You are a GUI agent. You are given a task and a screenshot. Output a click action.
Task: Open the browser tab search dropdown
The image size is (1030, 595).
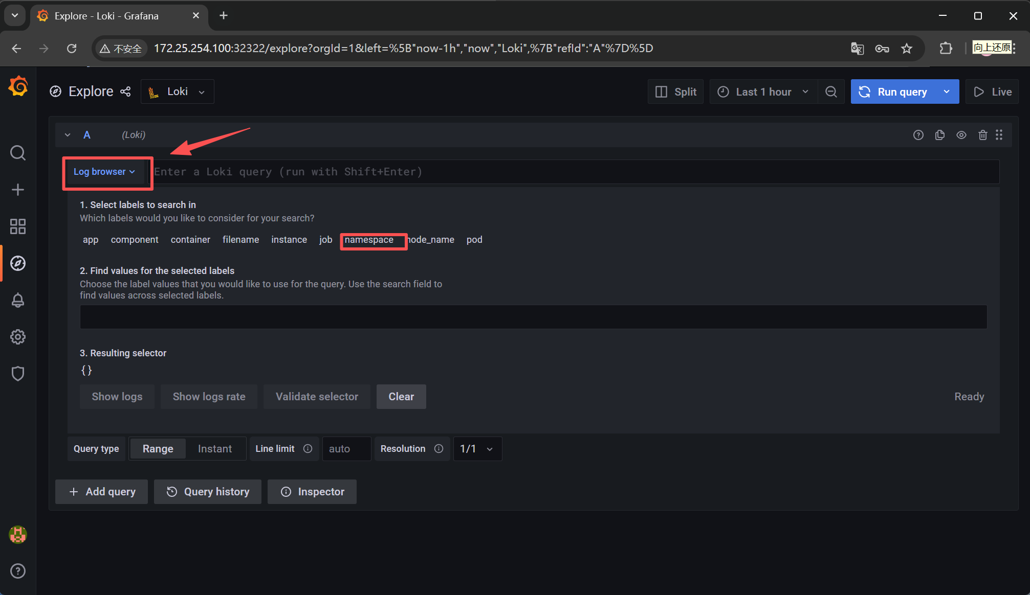[15, 16]
